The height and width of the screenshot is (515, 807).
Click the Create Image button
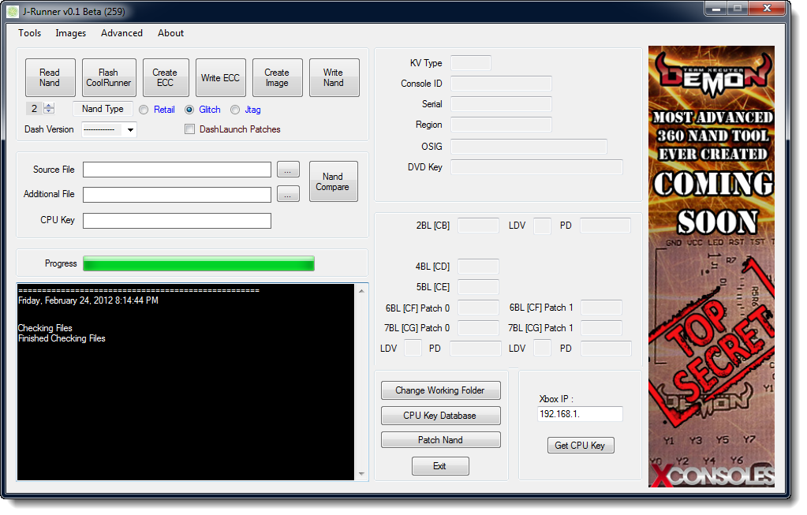(x=277, y=78)
